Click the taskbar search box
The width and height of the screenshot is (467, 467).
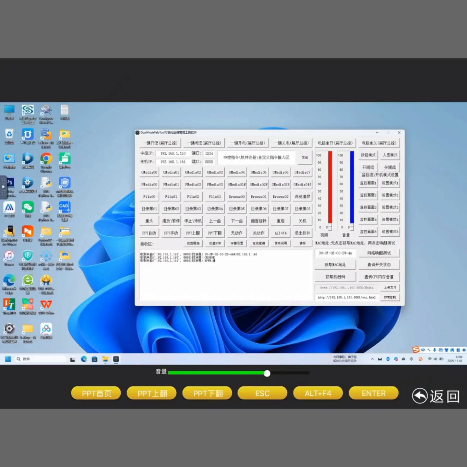pyautogui.click(x=41, y=359)
